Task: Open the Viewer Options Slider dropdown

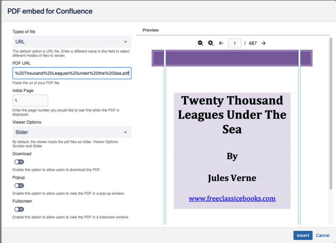Action: (72, 132)
